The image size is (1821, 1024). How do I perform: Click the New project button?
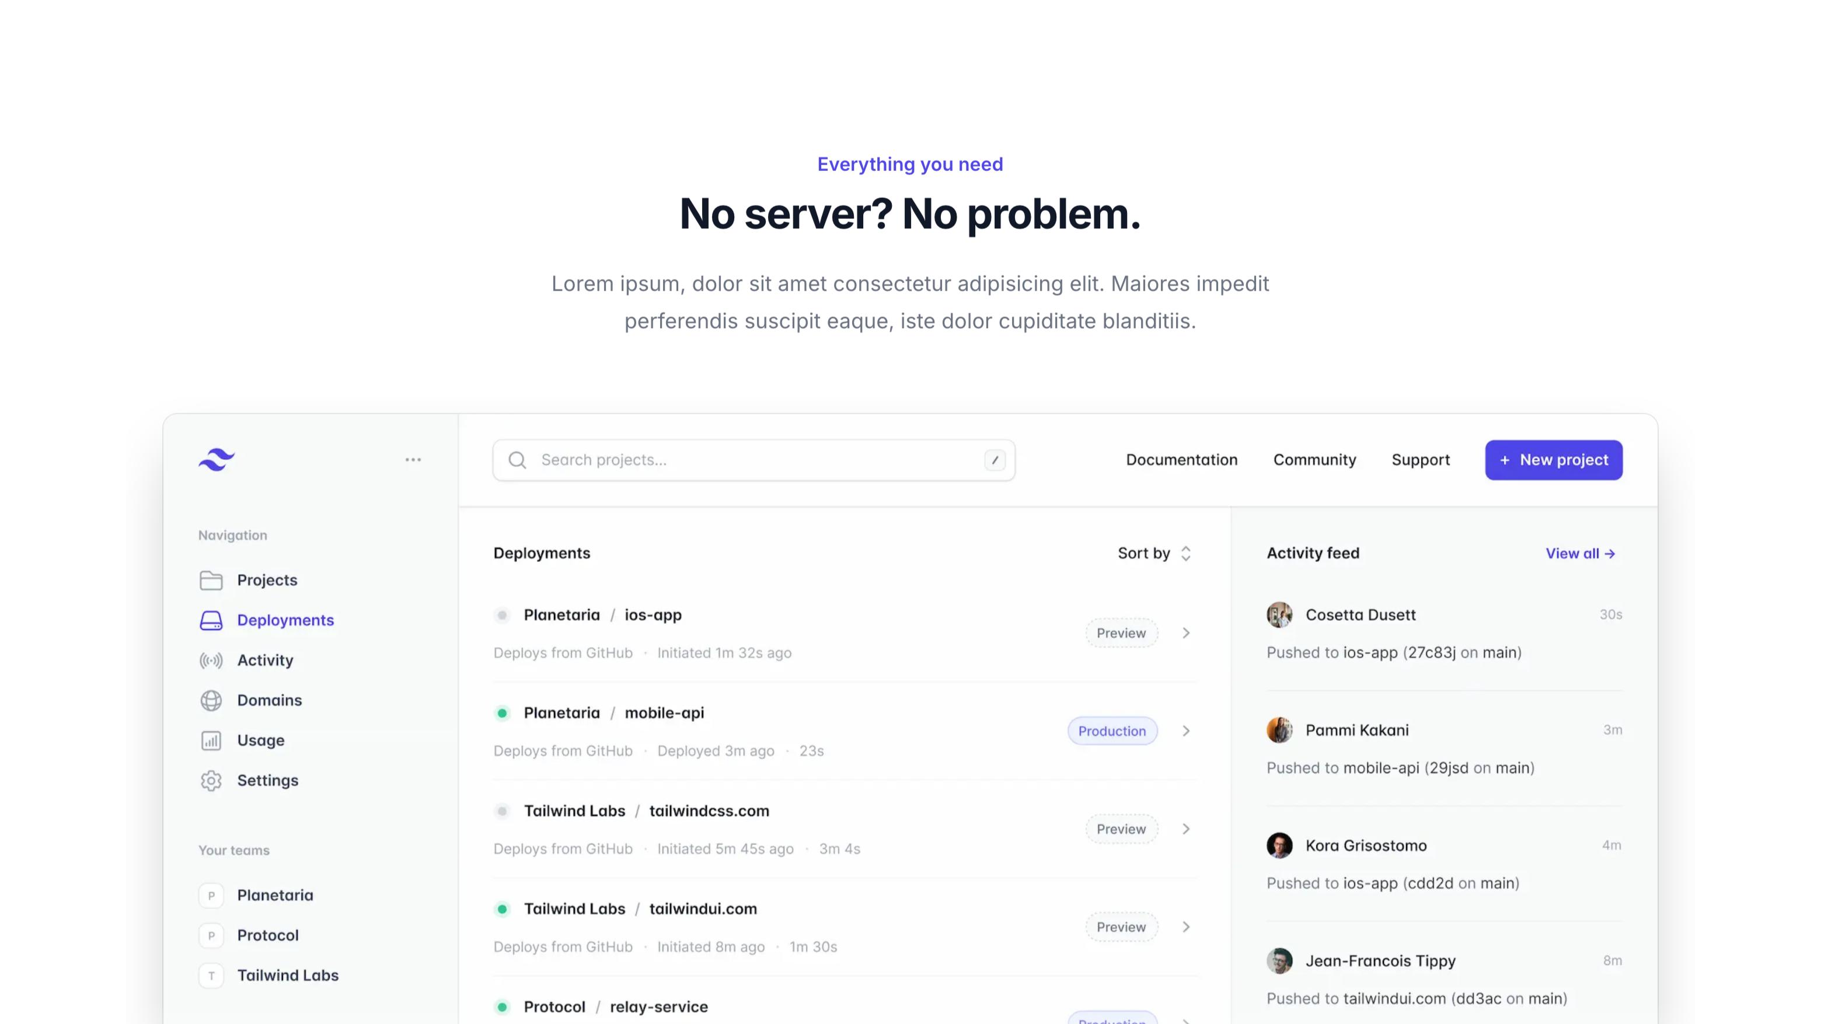pos(1554,460)
